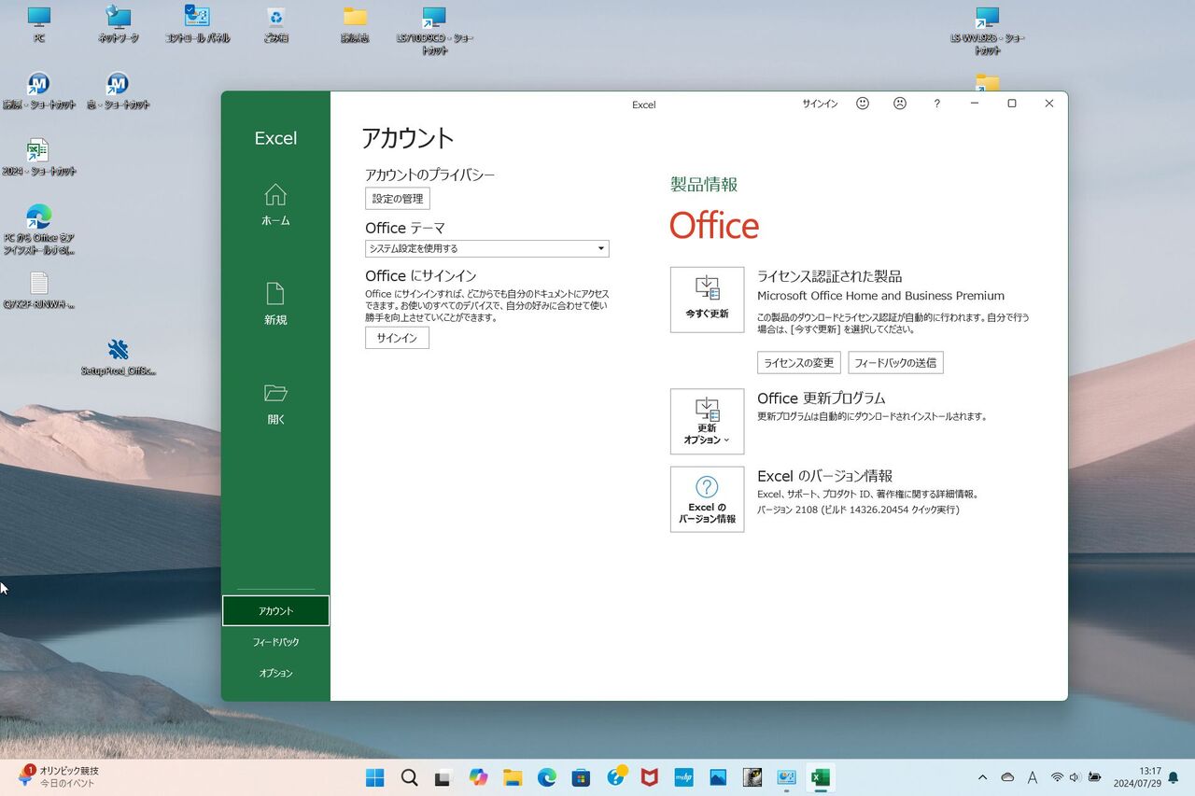1195x796 pixels.
Task: Click the サインイン button under Office にサインイン
Action: [397, 338]
